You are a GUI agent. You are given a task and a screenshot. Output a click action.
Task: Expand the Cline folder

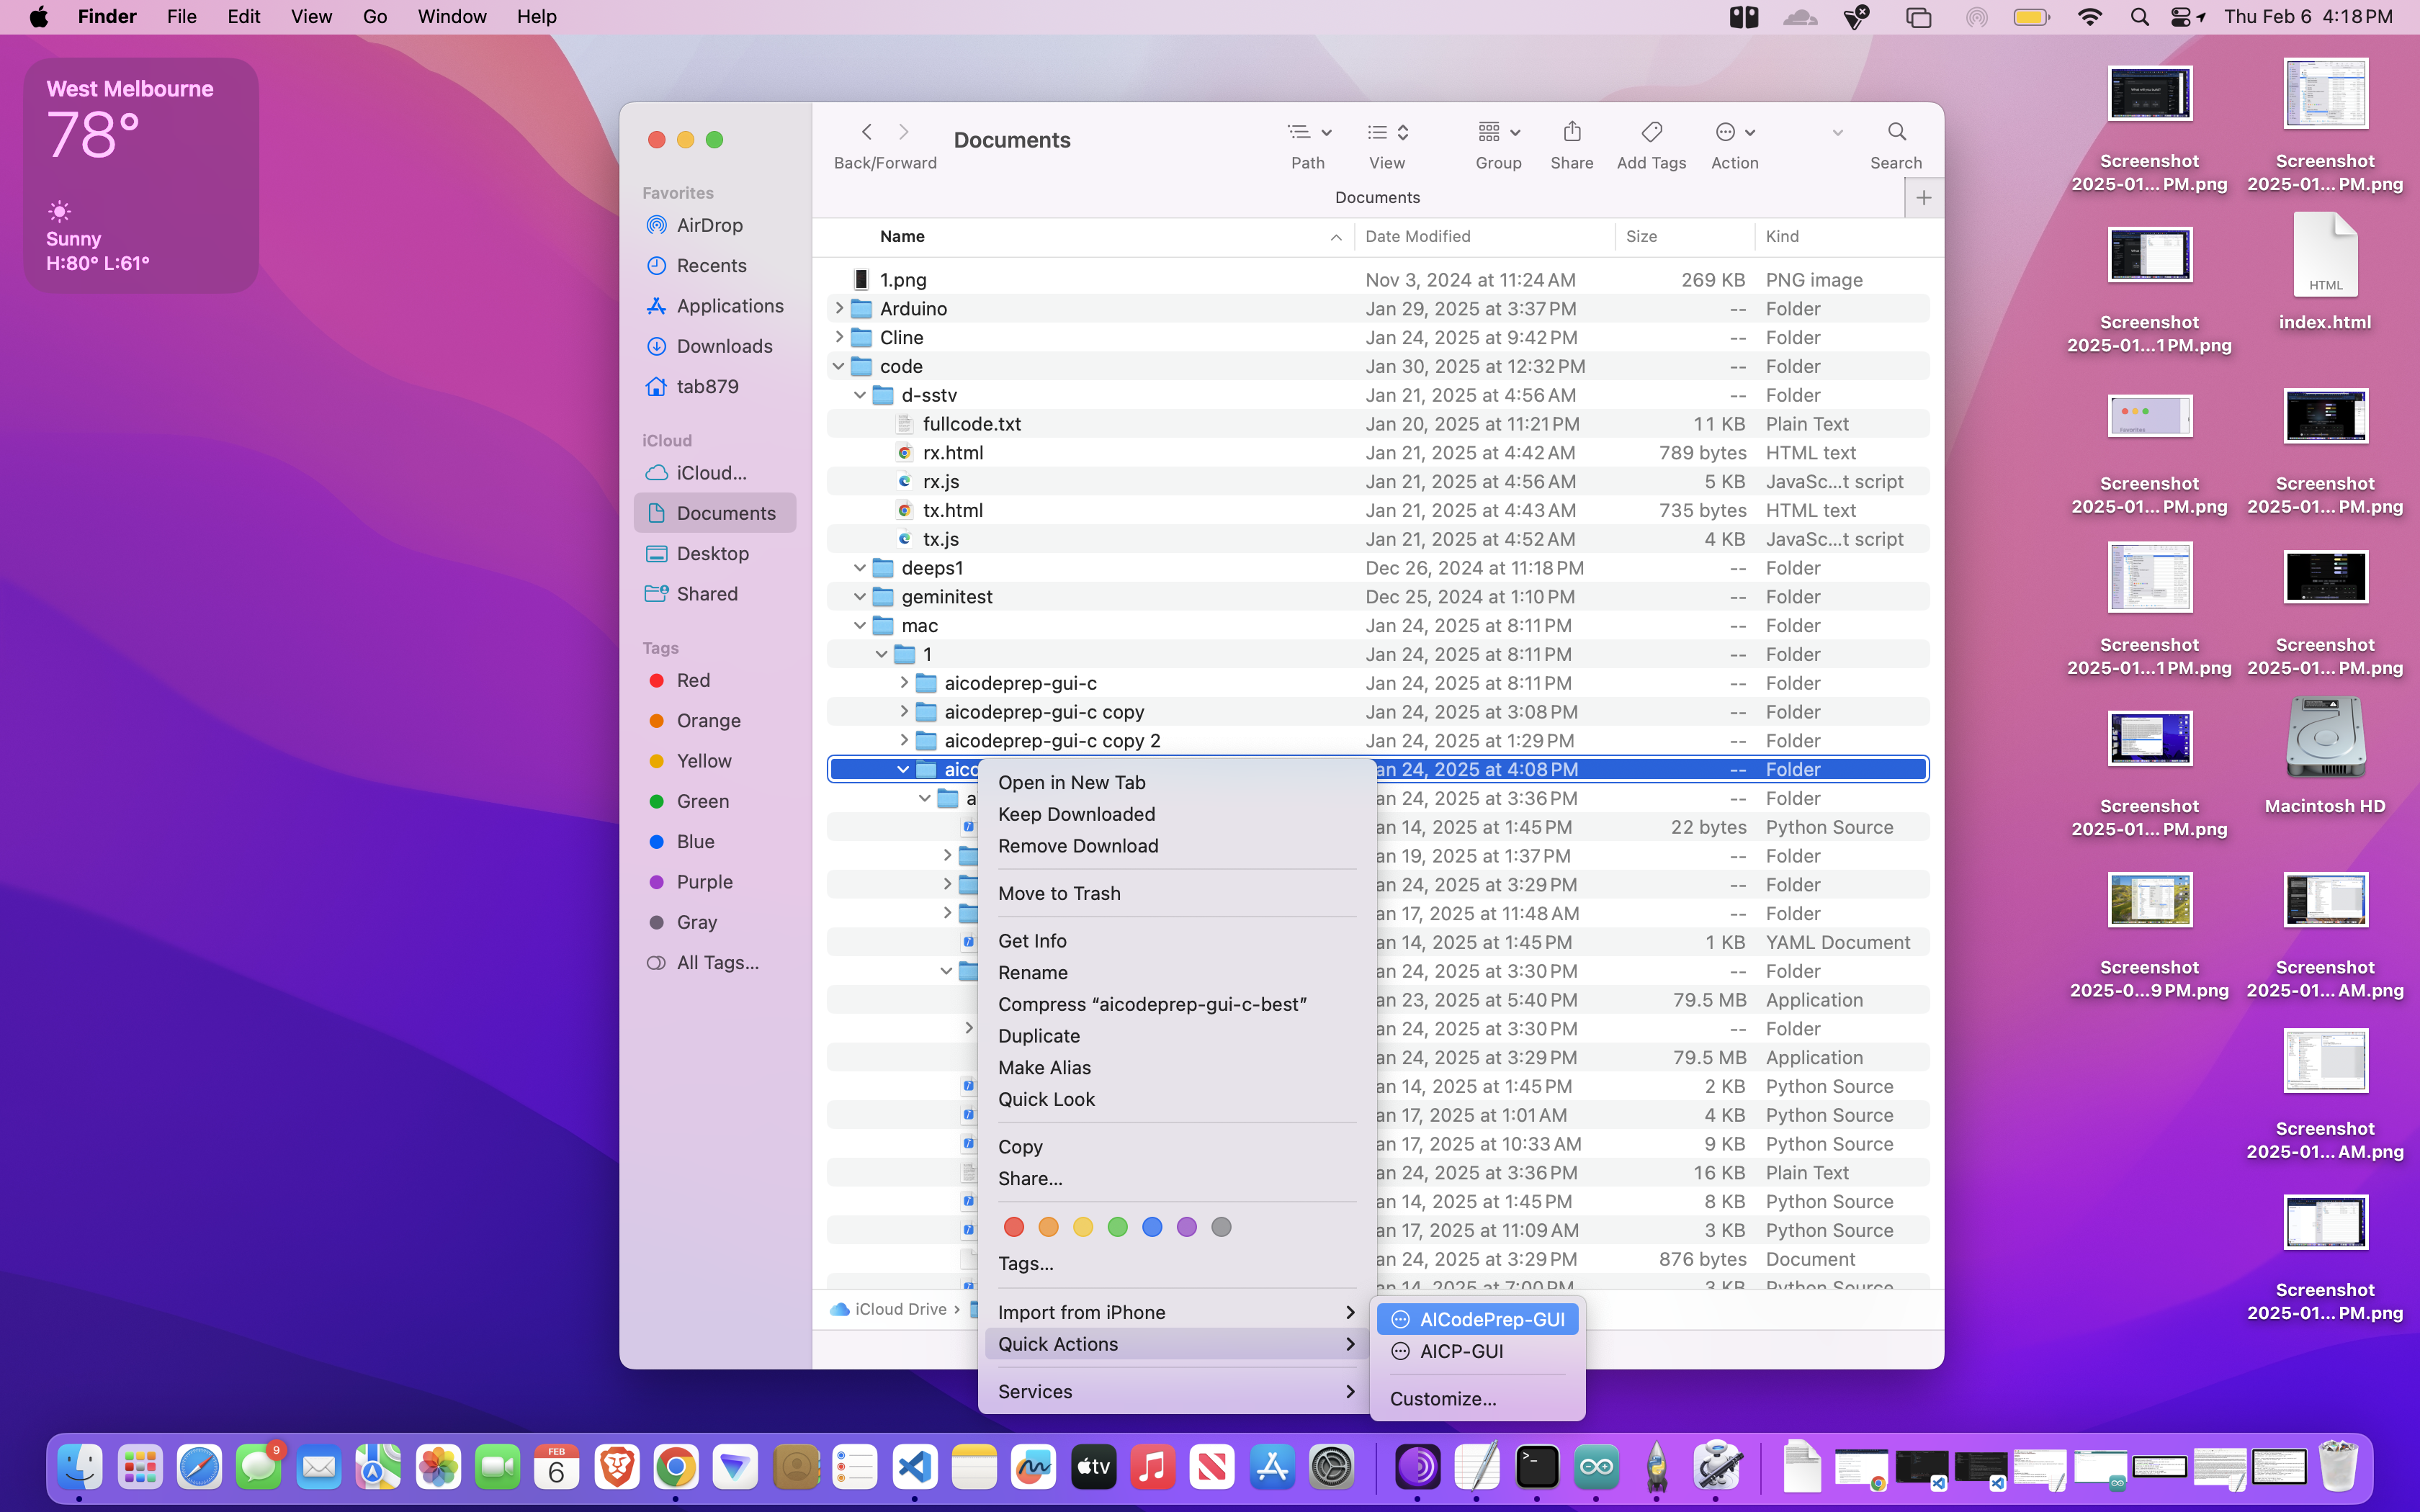[839, 337]
